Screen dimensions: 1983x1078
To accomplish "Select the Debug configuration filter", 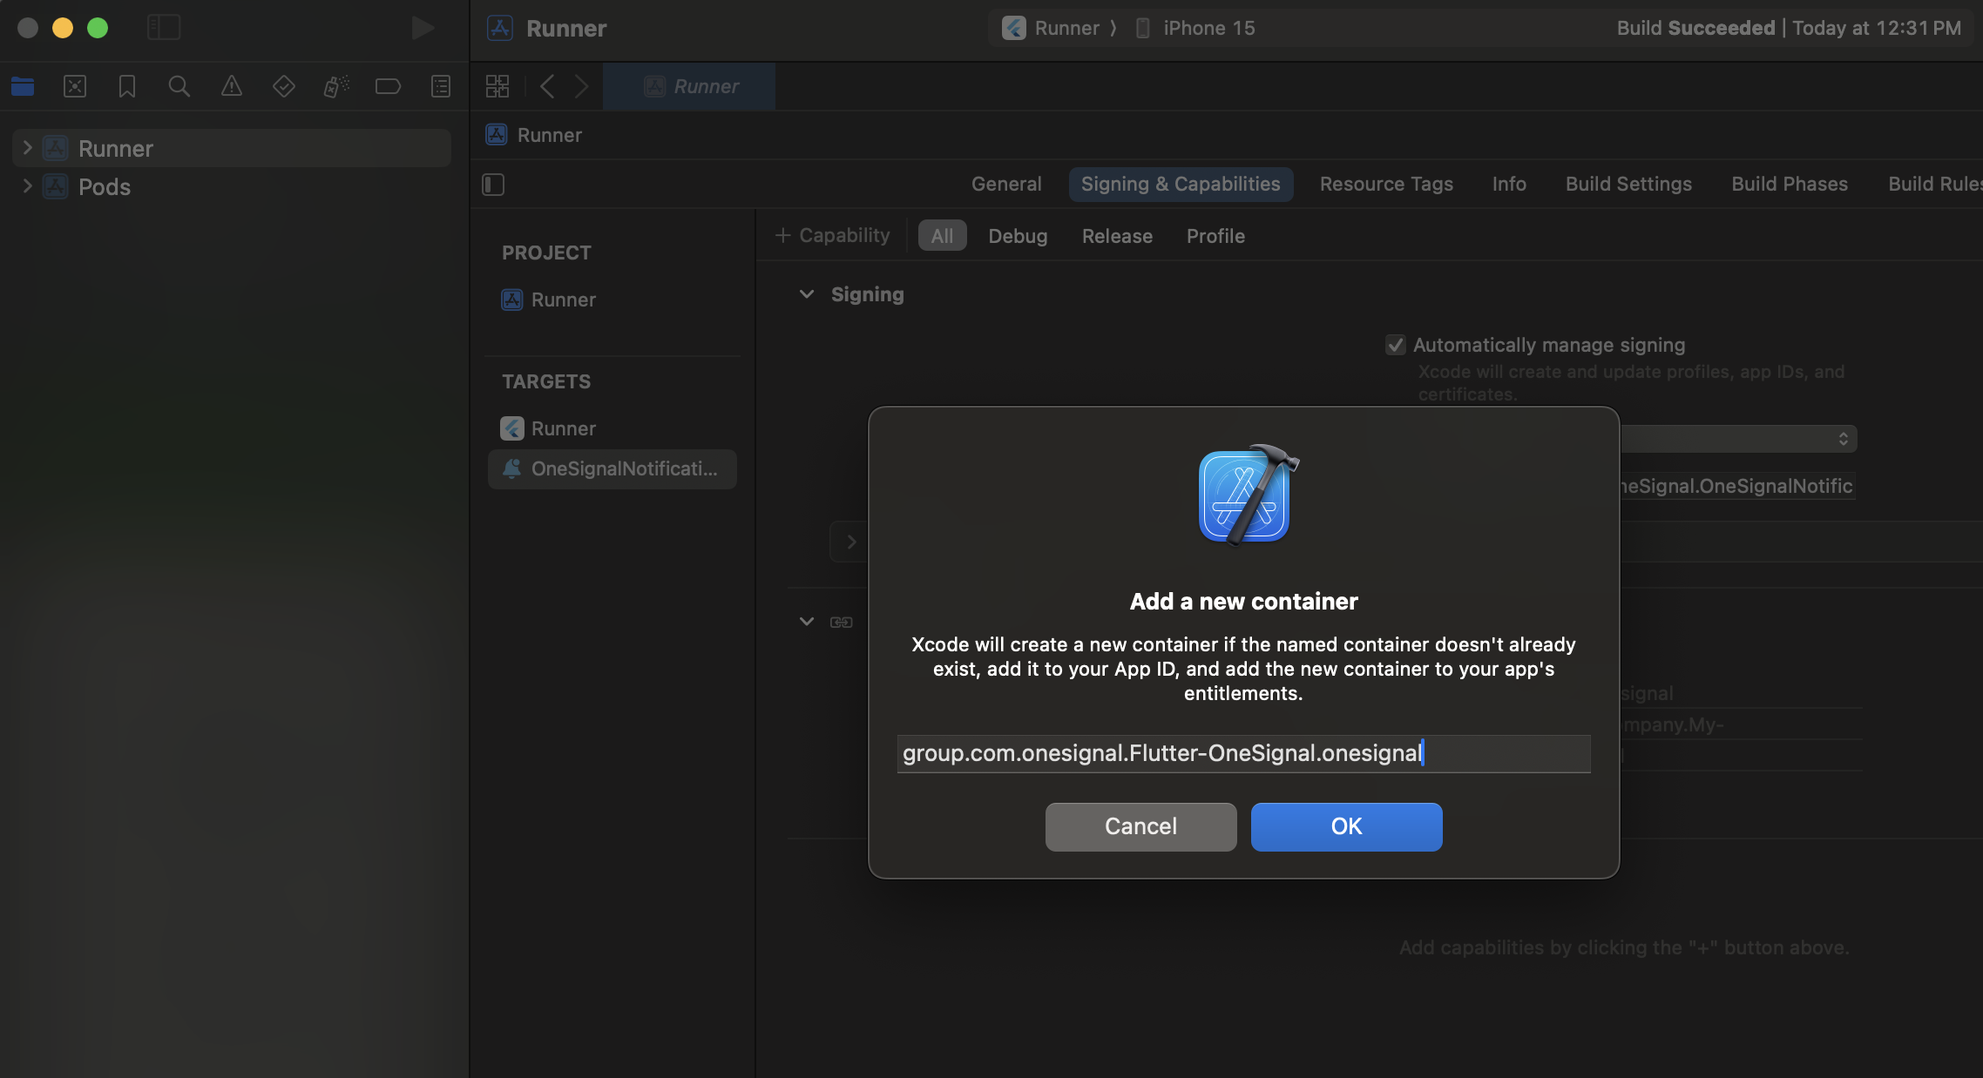I will pyautogui.click(x=1018, y=236).
